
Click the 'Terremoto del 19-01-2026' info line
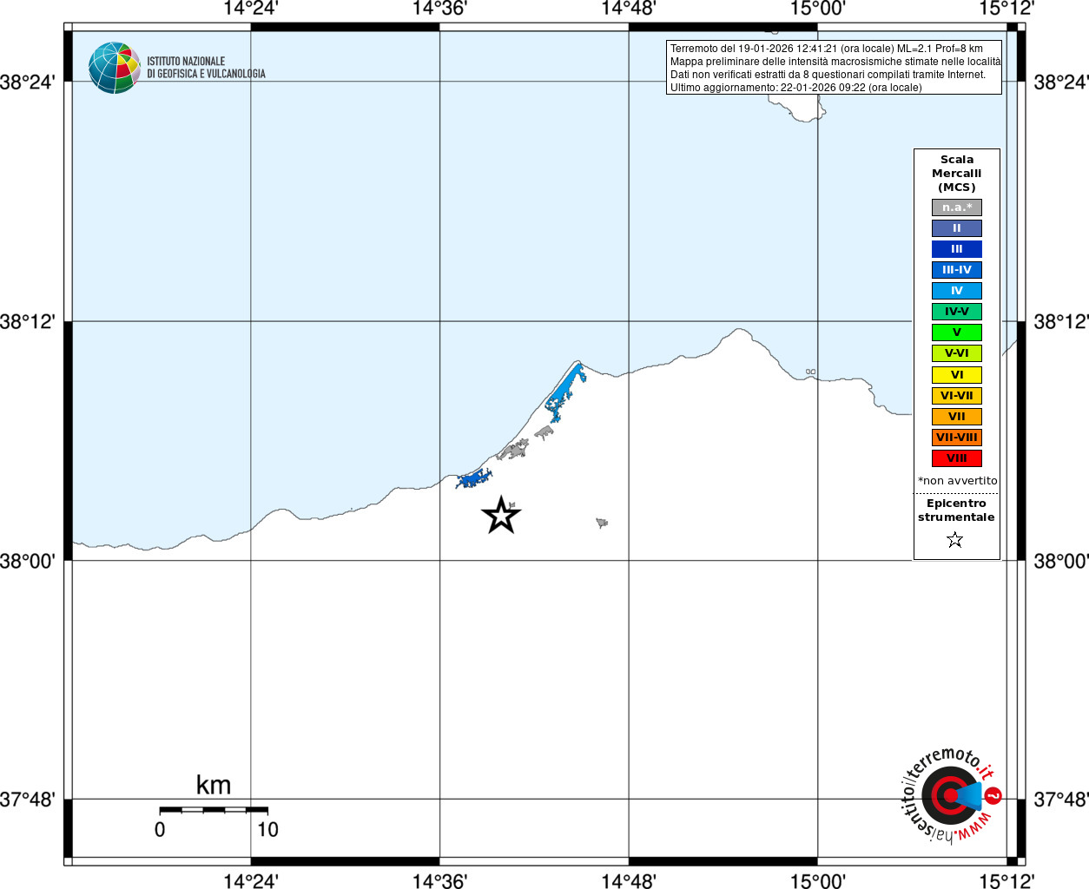pyautogui.click(x=827, y=49)
